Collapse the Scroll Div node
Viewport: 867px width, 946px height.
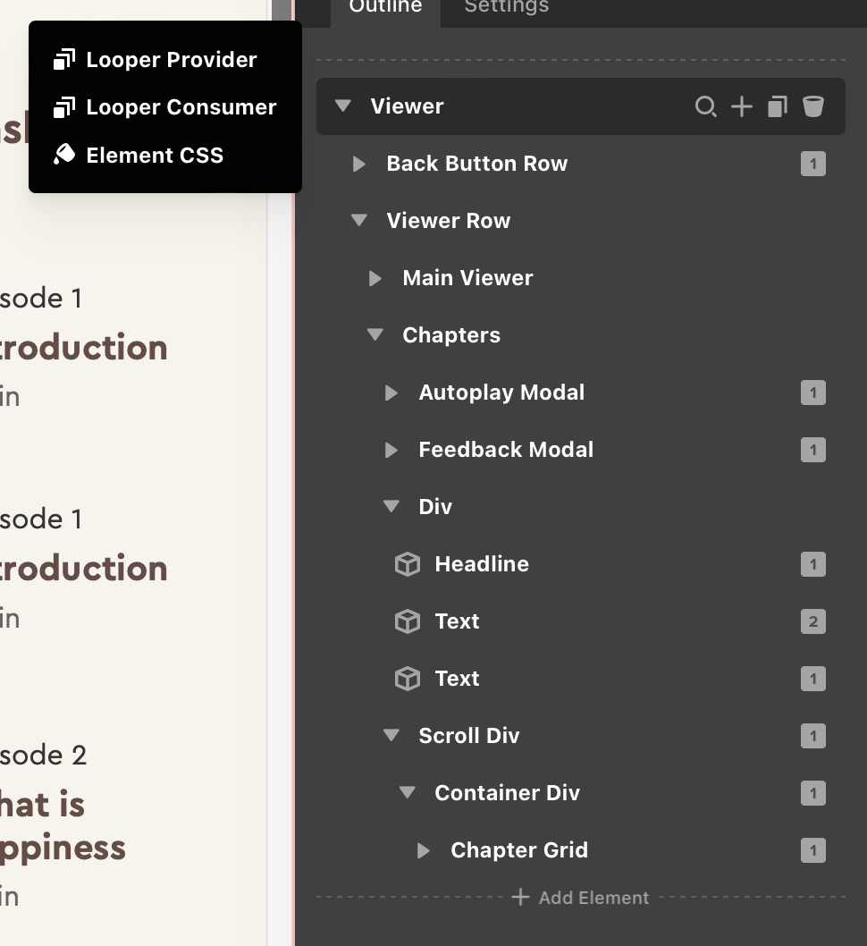(x=391, y=735)
